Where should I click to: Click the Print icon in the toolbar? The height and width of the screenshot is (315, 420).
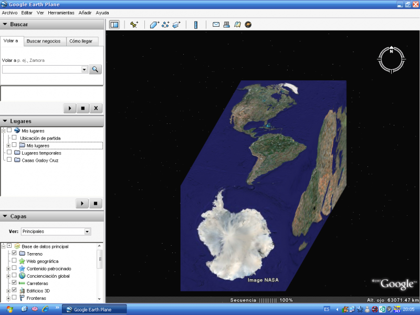click(x=225, y=24)
